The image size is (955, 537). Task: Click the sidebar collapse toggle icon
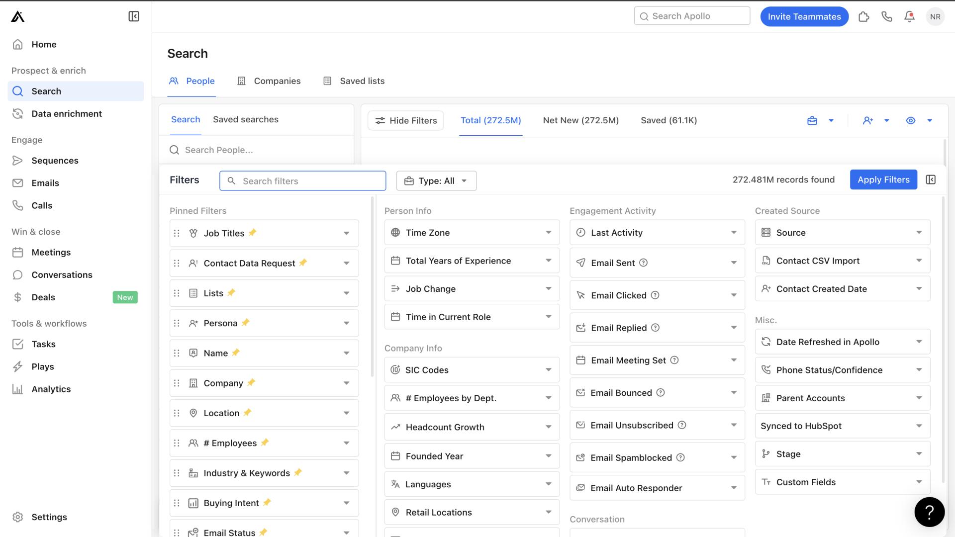133,16
